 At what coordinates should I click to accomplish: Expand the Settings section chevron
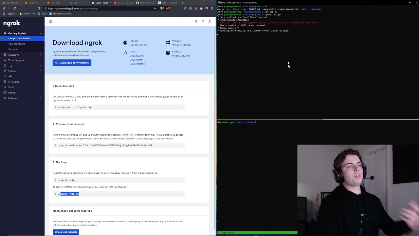(41, 98)
